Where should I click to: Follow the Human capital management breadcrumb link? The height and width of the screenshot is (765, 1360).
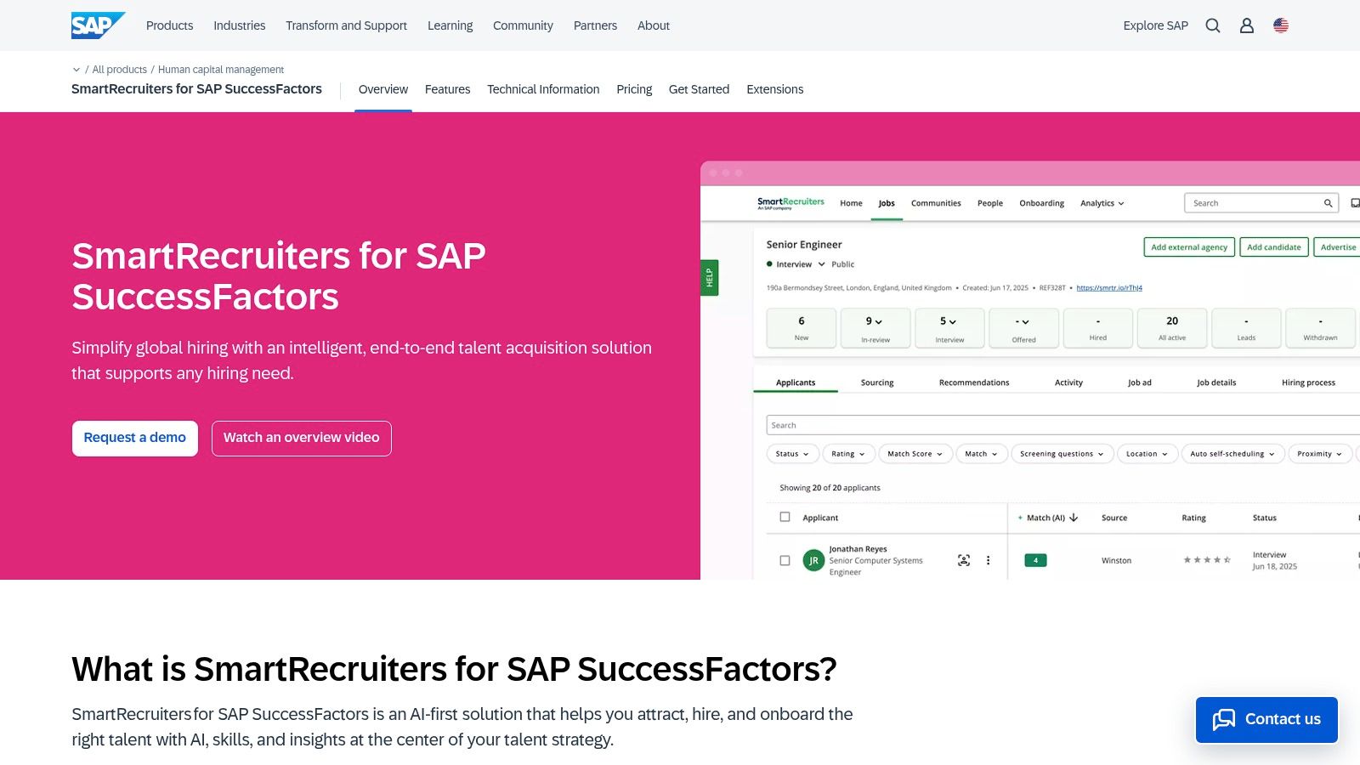pos(220,69)
